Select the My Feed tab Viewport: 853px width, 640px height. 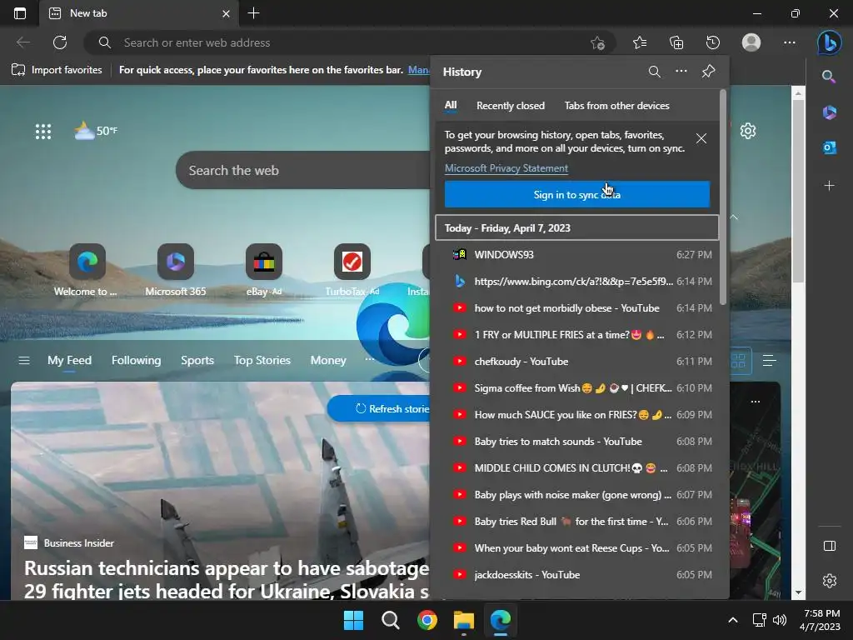tap(69, 360)
